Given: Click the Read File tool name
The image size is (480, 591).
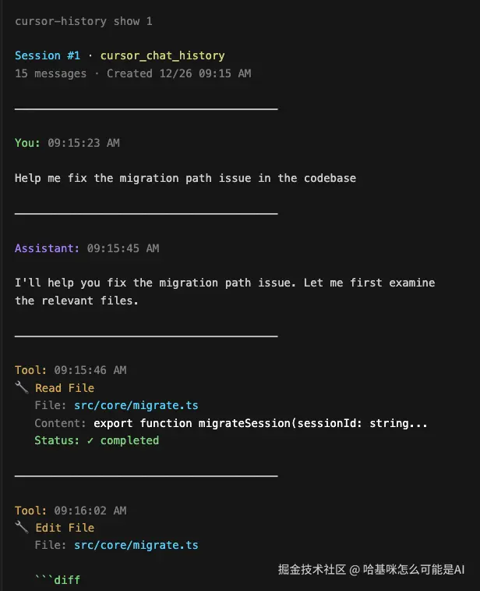Looking at the screenshot, I should tap(65, 388).
